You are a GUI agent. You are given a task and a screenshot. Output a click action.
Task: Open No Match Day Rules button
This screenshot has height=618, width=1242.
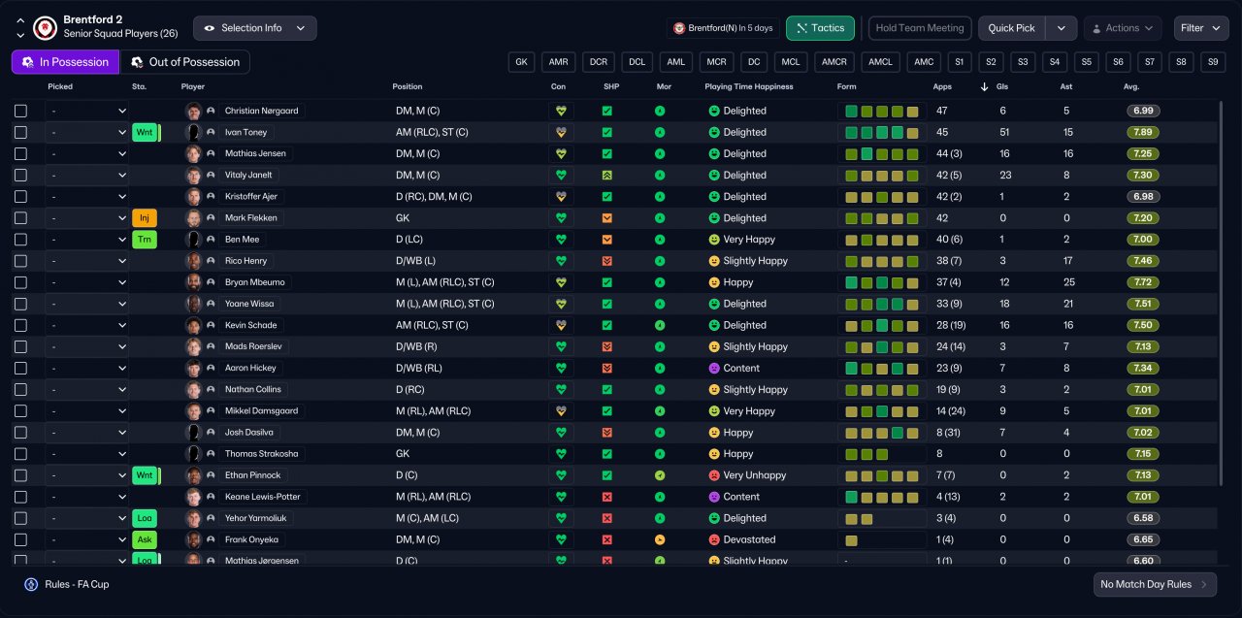click(1154, 584)
